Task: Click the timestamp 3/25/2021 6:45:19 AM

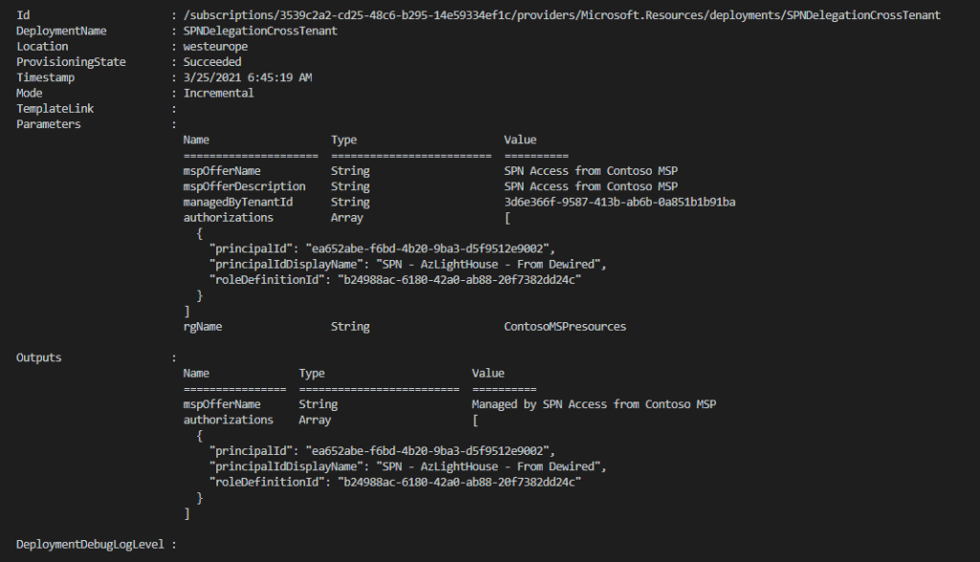Action: 248,77
